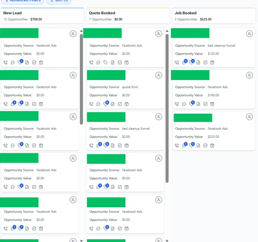Open tags on Quote Booked bed cleanup funnel card
The image size is (258, 242).
tap(105, 145)
